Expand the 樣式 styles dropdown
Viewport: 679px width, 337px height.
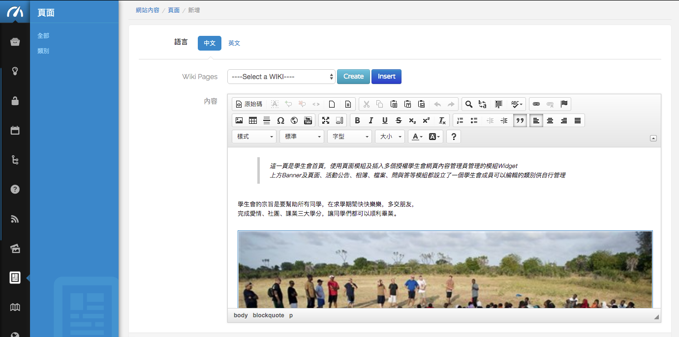(254, 137)
